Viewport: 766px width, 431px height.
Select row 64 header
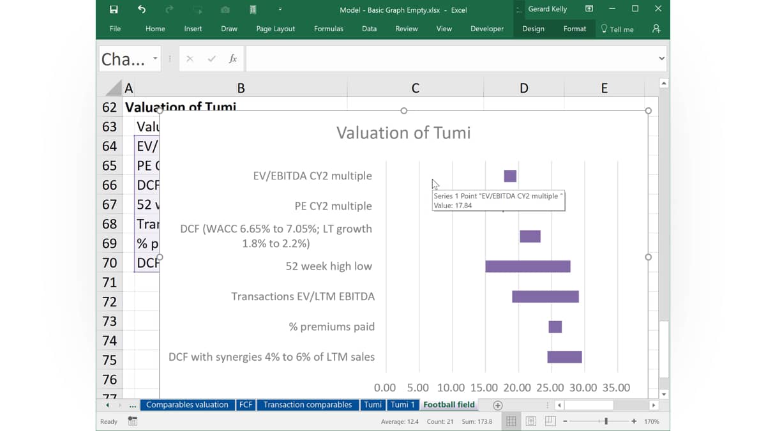(110, 146)
